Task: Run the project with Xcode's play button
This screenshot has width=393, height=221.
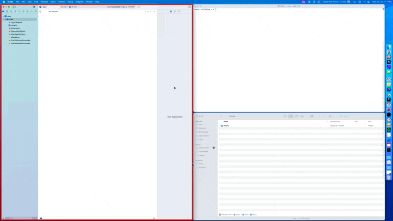Action: coord(34,7)
